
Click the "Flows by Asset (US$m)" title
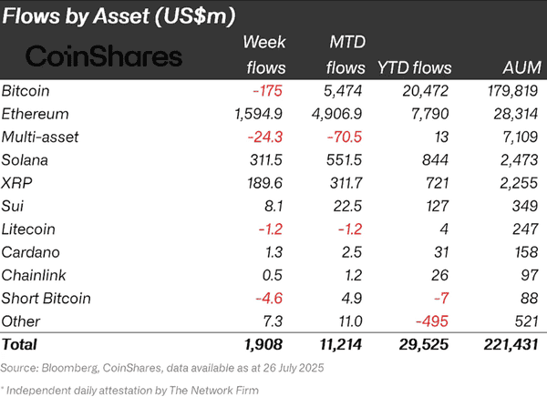coord(119,15)
